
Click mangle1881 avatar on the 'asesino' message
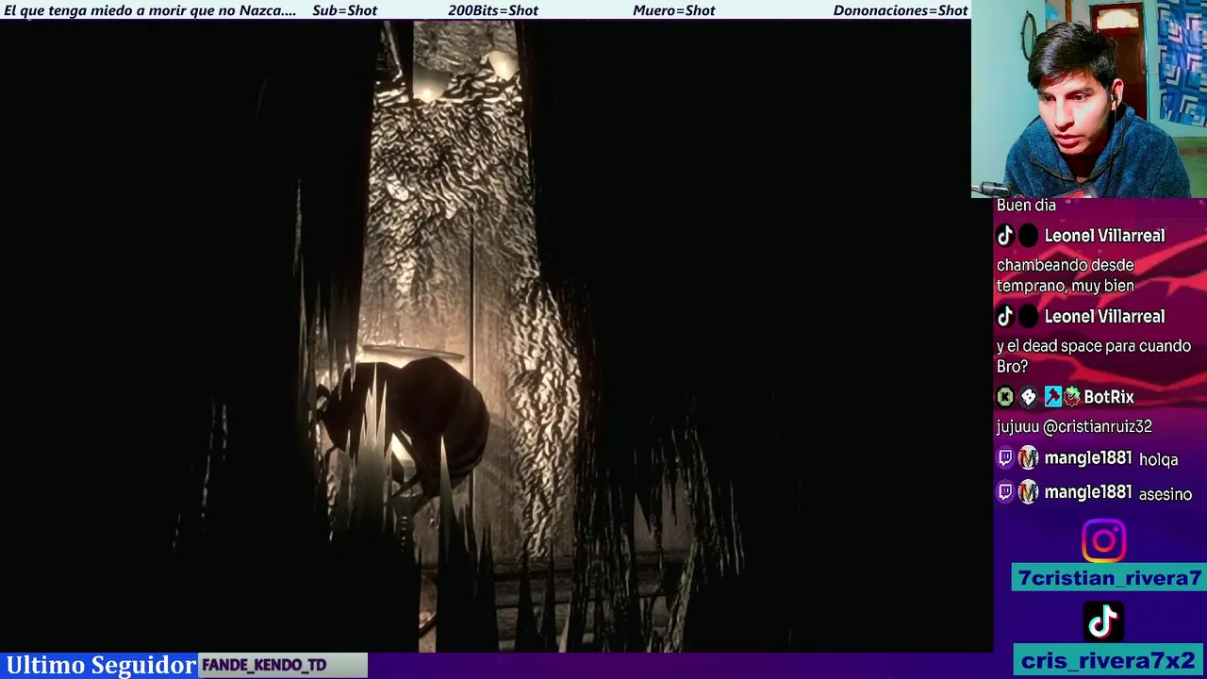tap(1028, 492)
